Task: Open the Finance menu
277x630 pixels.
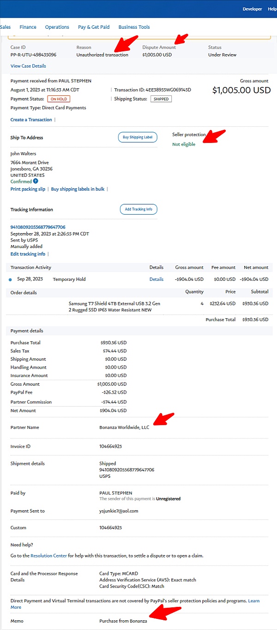Action: click(x=28, y=27)
